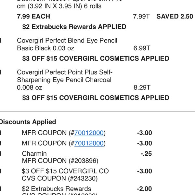This screenshot has width=195, height=195.
Task: Select the Covergirl Perfect Point Plus item name
Action: (65, 80)
